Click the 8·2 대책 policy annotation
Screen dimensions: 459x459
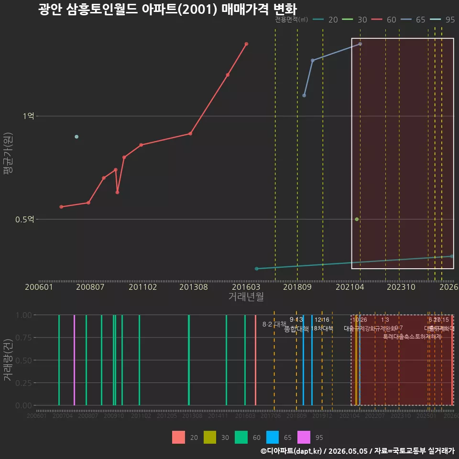point(274,324)
